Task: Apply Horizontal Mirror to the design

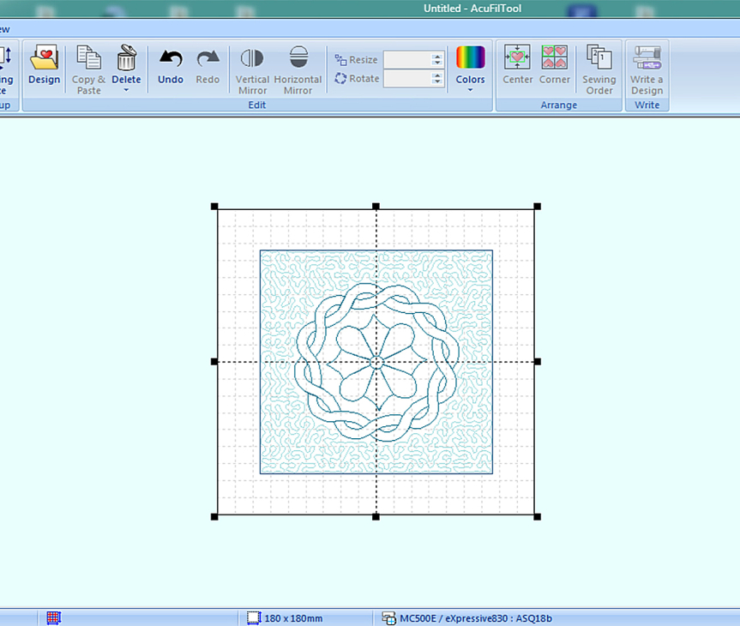Action: (298, 59)
